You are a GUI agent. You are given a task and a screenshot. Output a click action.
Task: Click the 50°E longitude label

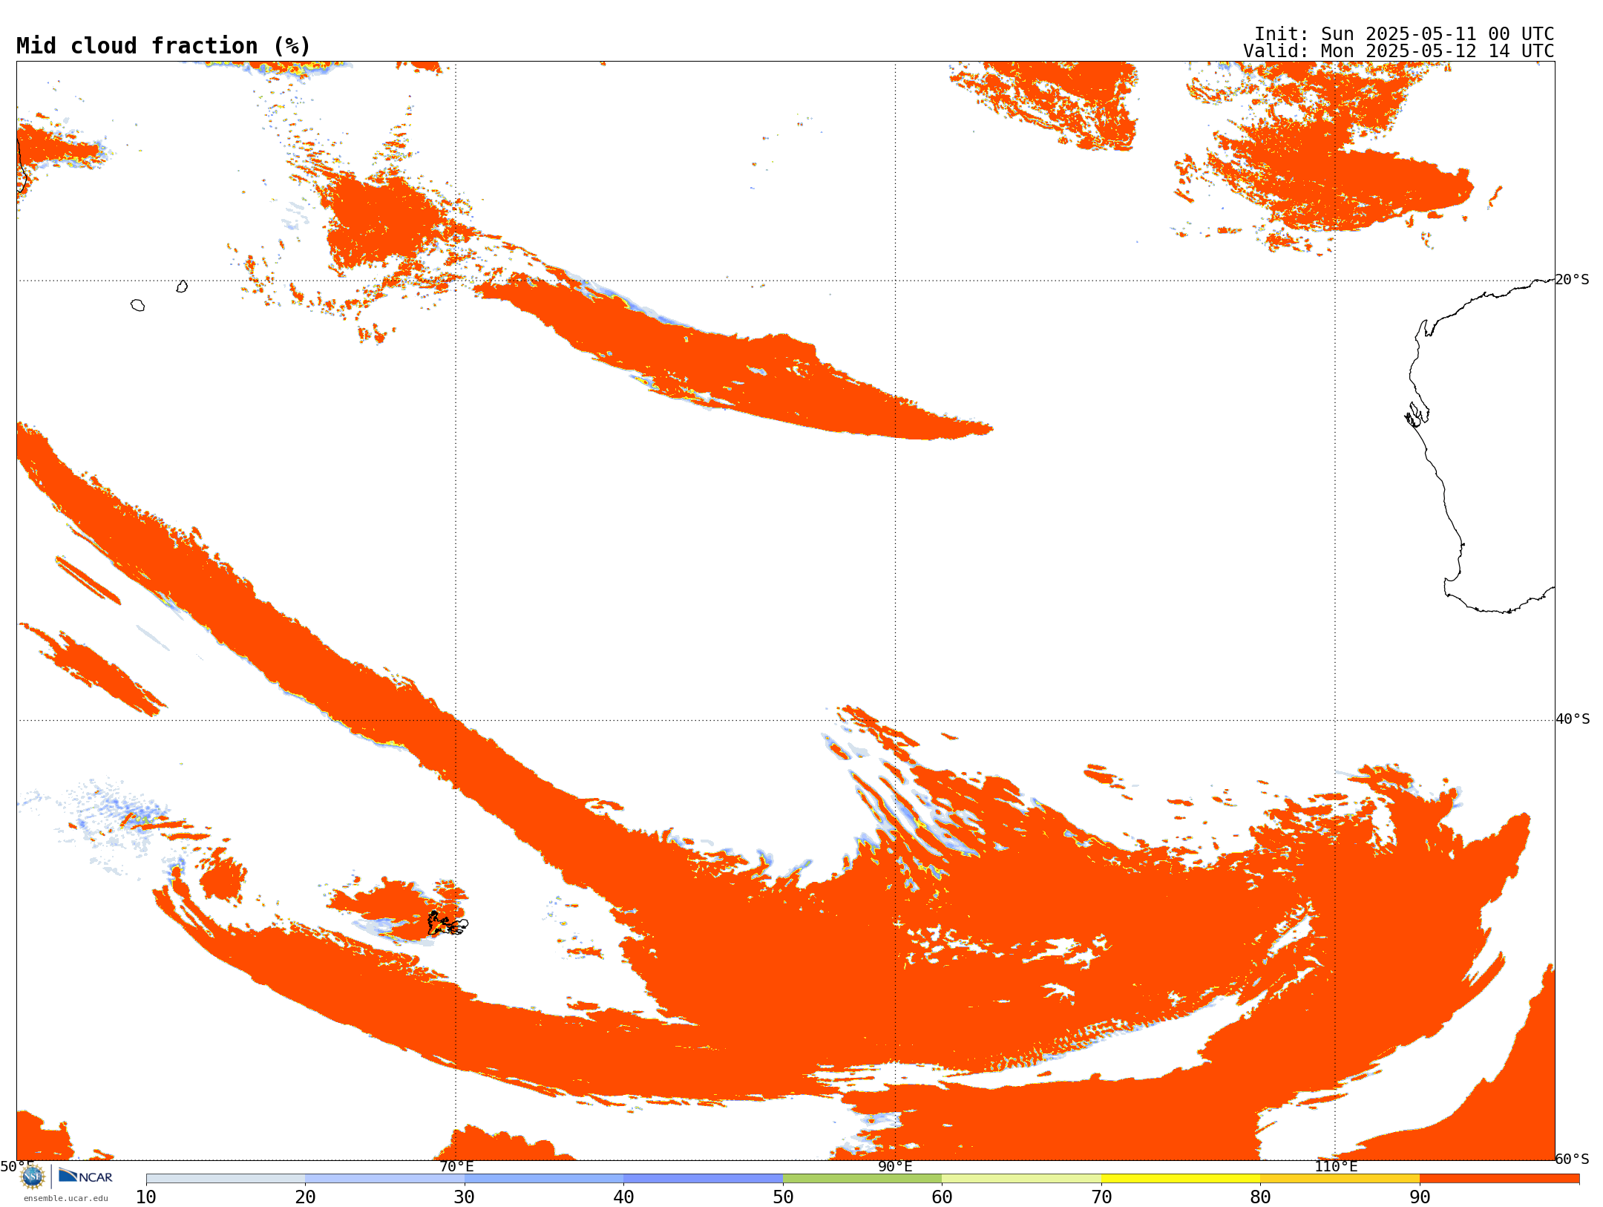pyautogui.click(x=17, y=1167)
